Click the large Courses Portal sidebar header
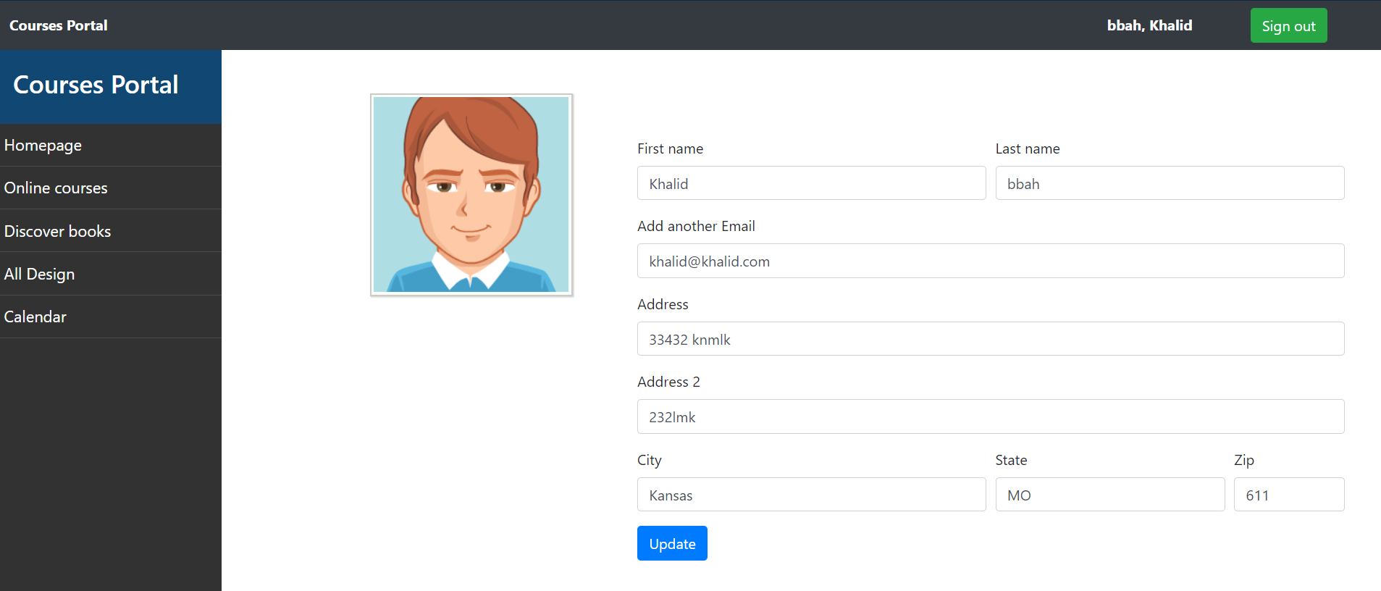The width and height of the screenshot is (1381, 591). [x=111, y=85]
